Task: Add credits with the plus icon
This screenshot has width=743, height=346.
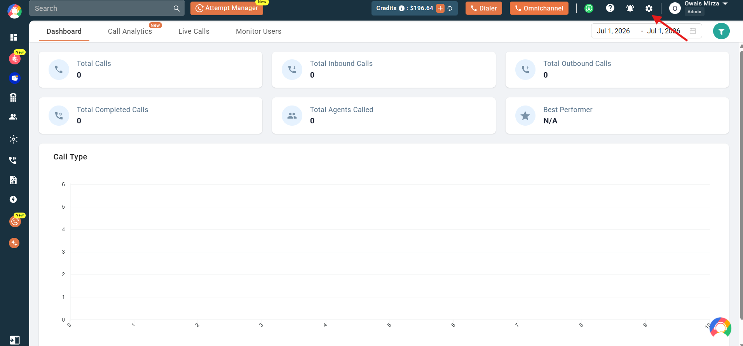Action: [440, 8]
